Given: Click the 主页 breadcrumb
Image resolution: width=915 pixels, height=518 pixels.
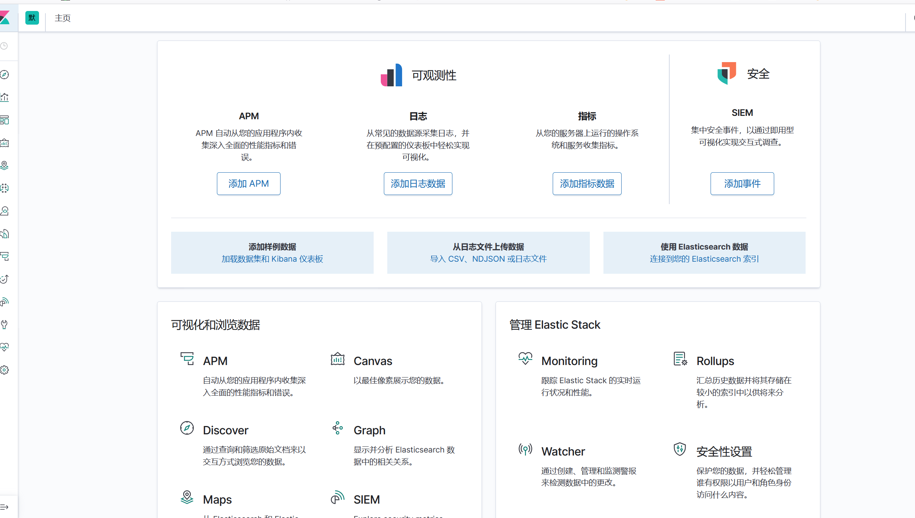Looking at the screenshot, I should coord(62,18).
